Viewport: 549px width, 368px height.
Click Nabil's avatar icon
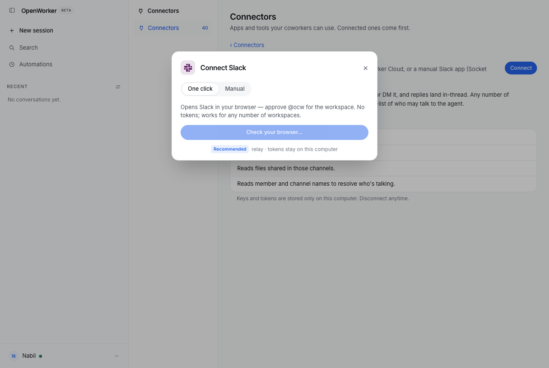pos(14,356)
